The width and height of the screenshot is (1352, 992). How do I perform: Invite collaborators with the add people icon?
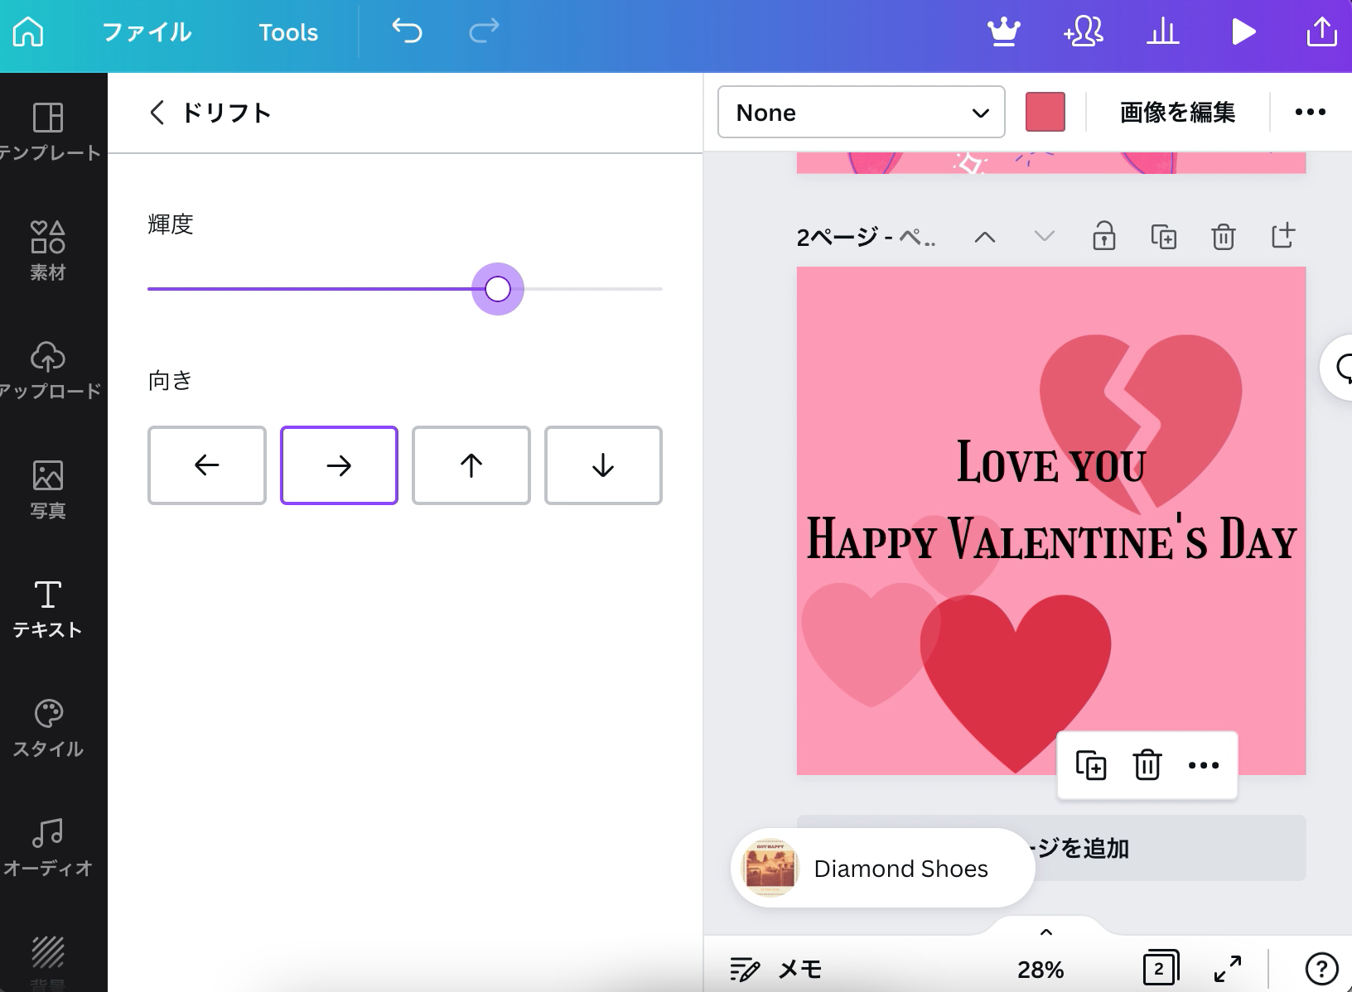tap(1084, 32)
